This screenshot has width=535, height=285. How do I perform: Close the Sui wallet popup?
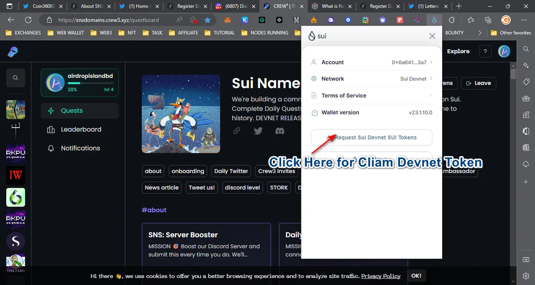432,36
